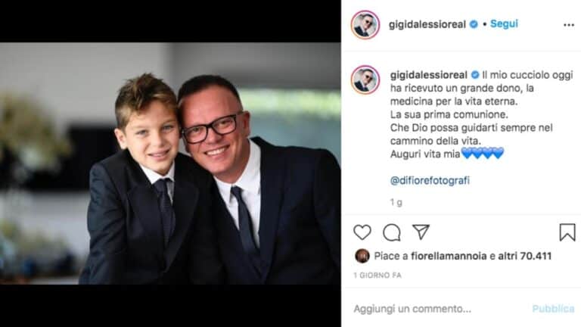The width and height of the screenshot is (581, 327).
Task: Share the post via paper plane icon
Action: (x=421, y=232)
